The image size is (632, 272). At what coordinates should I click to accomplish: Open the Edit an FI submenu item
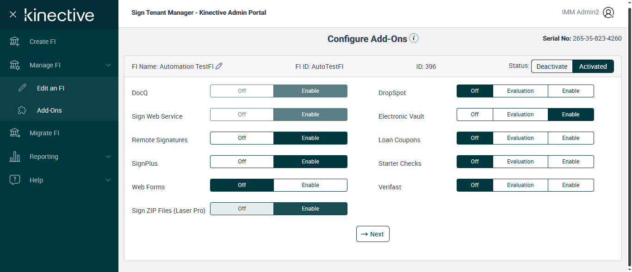tap(50, 88)
